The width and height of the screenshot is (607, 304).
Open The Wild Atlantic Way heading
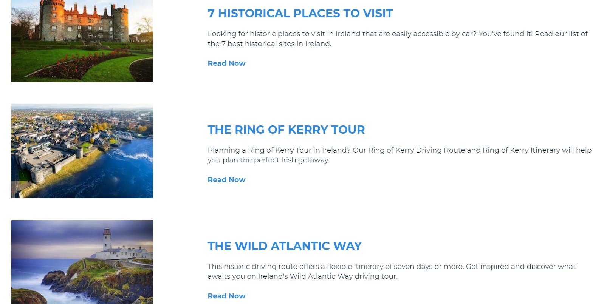tap(285, 246)
